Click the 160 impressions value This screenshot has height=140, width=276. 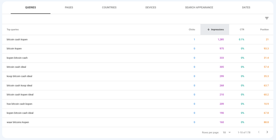(222, 122)
